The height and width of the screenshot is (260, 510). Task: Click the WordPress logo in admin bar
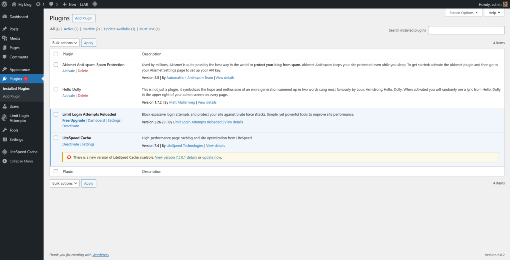4,4
